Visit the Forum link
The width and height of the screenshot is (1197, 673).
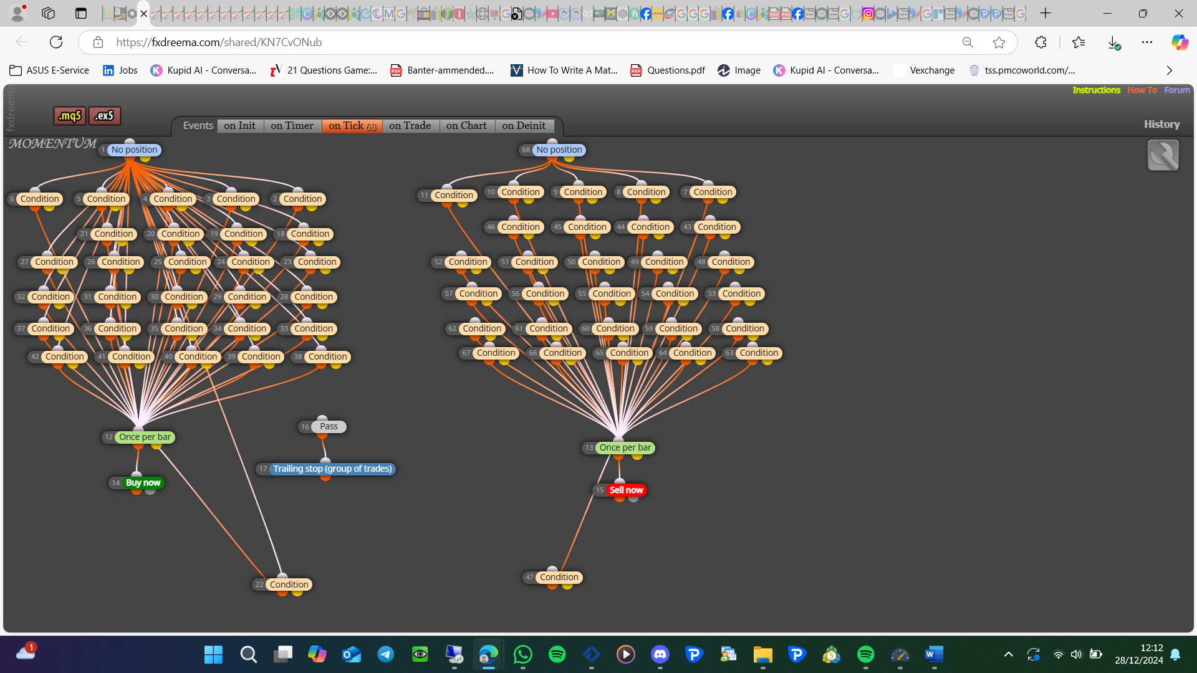(x=1177, y=90)
